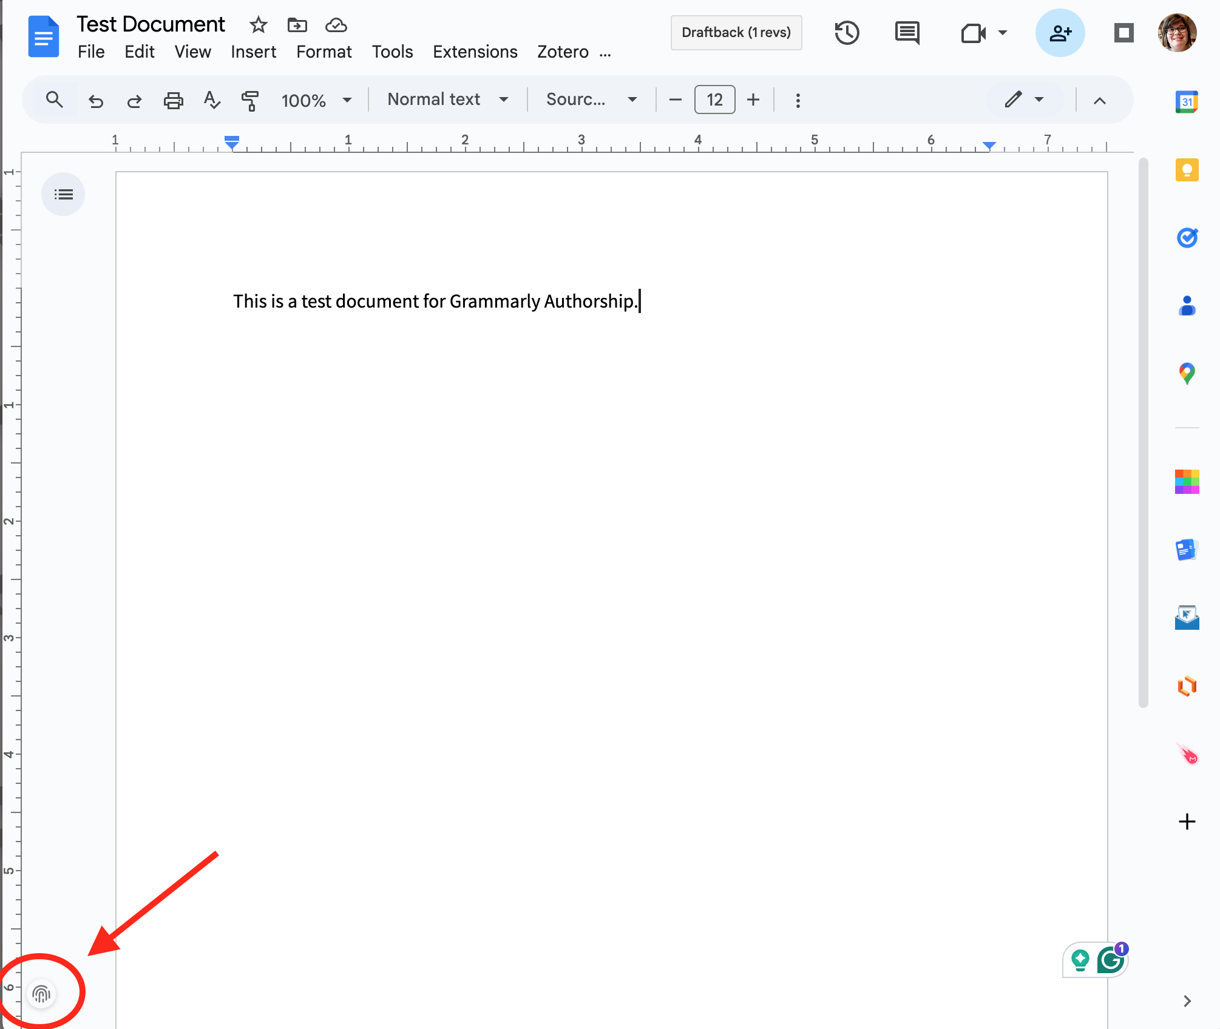This screenshot has width=1220, height=1029.
Task: Open the File menu
Action: [x=91, y=52]
